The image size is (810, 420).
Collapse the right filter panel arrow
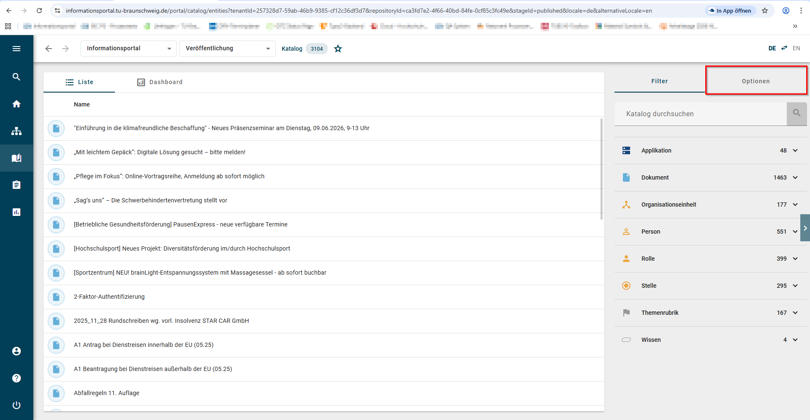(805, 228)
